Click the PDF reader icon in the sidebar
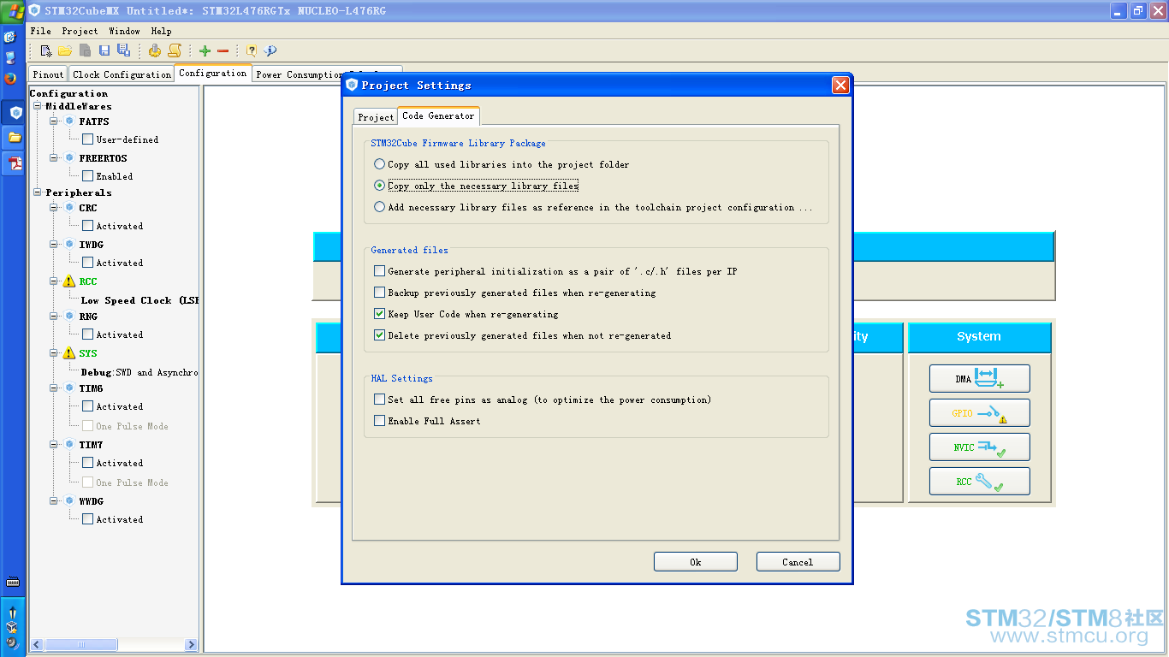 (x=15, y=163)
